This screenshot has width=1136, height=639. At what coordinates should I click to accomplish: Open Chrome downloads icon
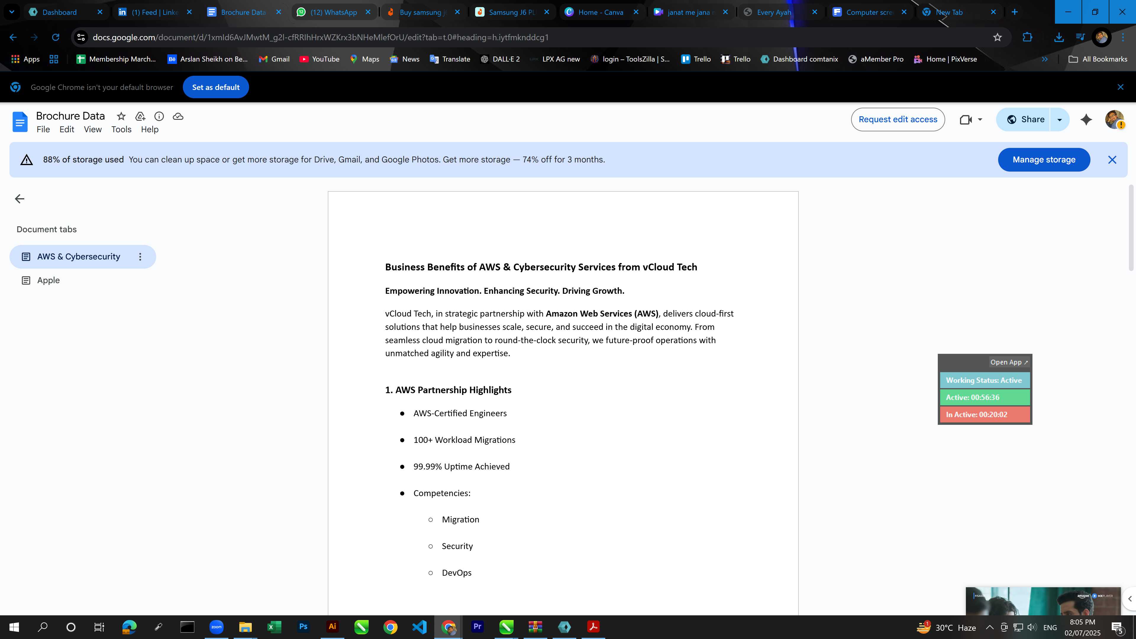pyautogui.click(x=1059, y=38)
